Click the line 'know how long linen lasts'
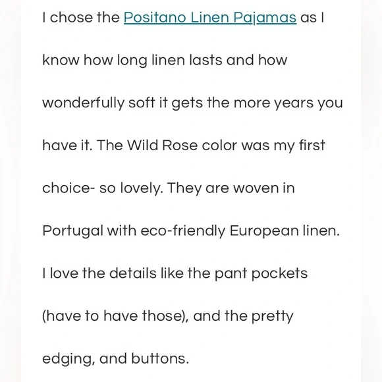Image resolution: width=382 pixels, height=382 pixels. click(x=132, y=60)
